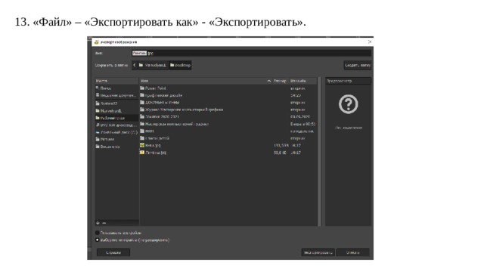484x272 pixels.
Task: Click the Создать папку button
Action: (x=358, y=65)
